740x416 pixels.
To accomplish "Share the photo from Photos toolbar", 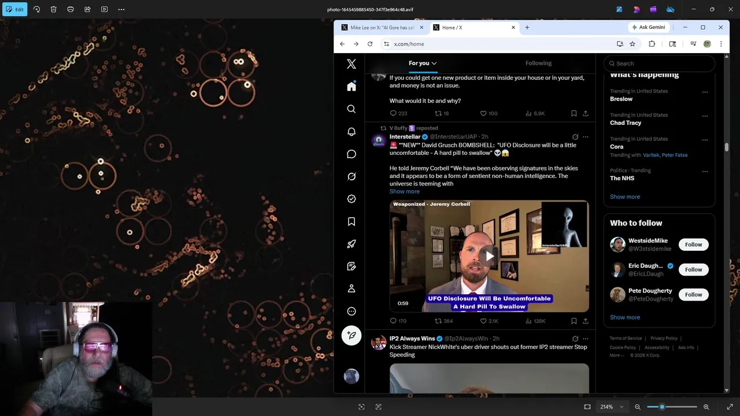I will [x=87, y=9].
